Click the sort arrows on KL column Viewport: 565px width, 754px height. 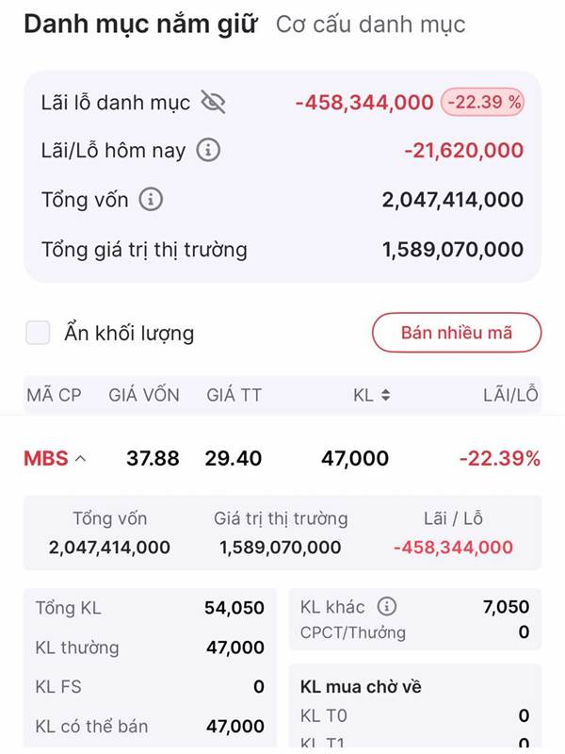[385, 396]
